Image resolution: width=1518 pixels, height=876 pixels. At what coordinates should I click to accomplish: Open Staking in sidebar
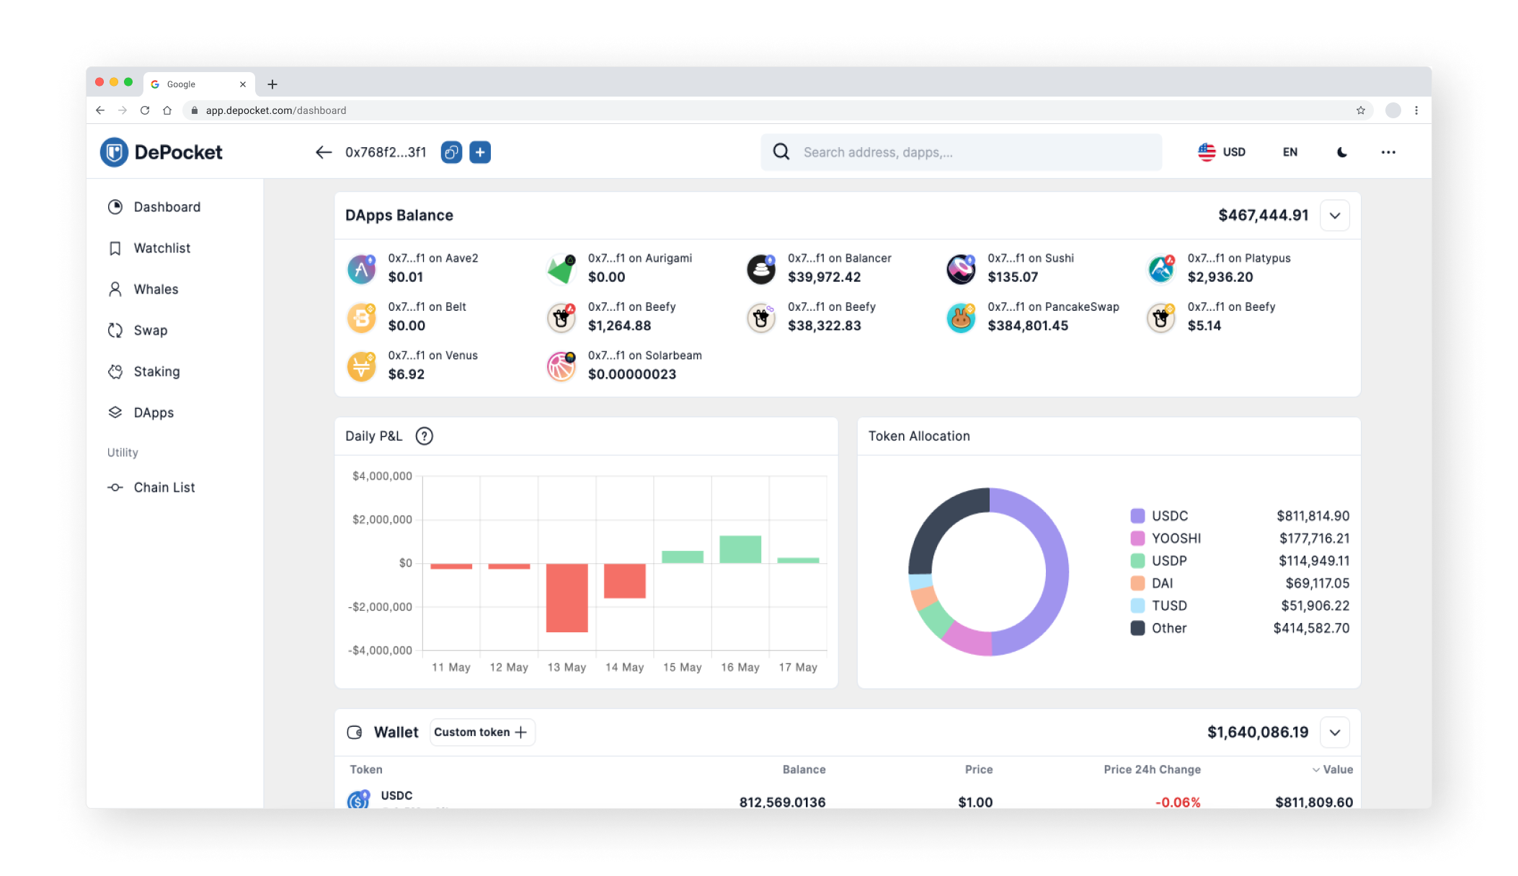[143, 371]
